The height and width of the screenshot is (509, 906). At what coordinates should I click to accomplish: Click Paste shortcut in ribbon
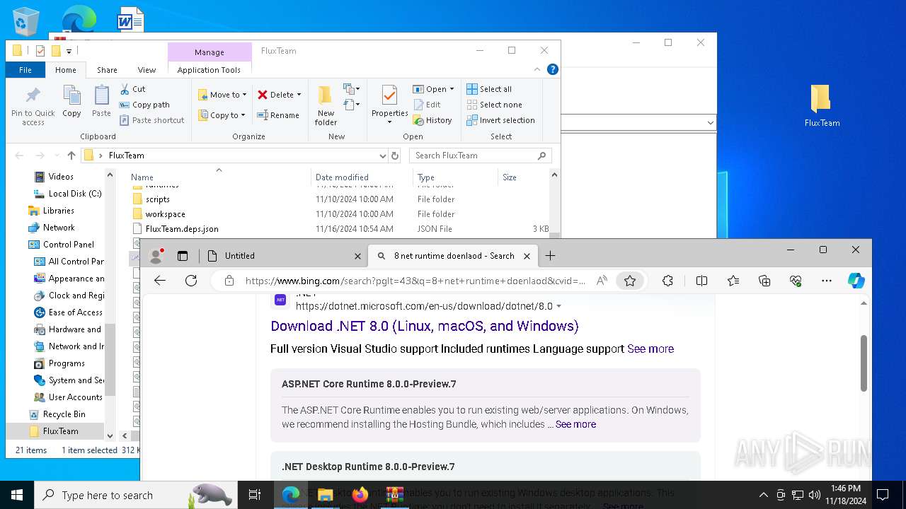pyautogui.click(x=151, y=120)
